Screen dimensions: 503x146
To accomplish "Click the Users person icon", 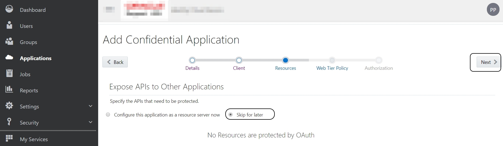I will 9,25.
